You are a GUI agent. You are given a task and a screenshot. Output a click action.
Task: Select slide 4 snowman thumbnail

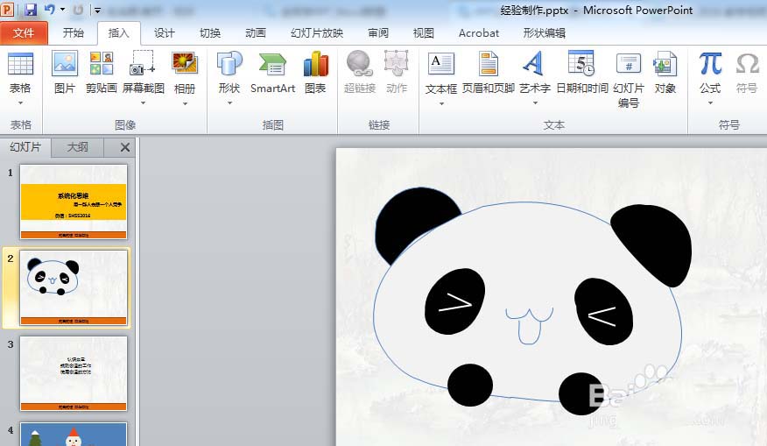[x=74, y=435]
